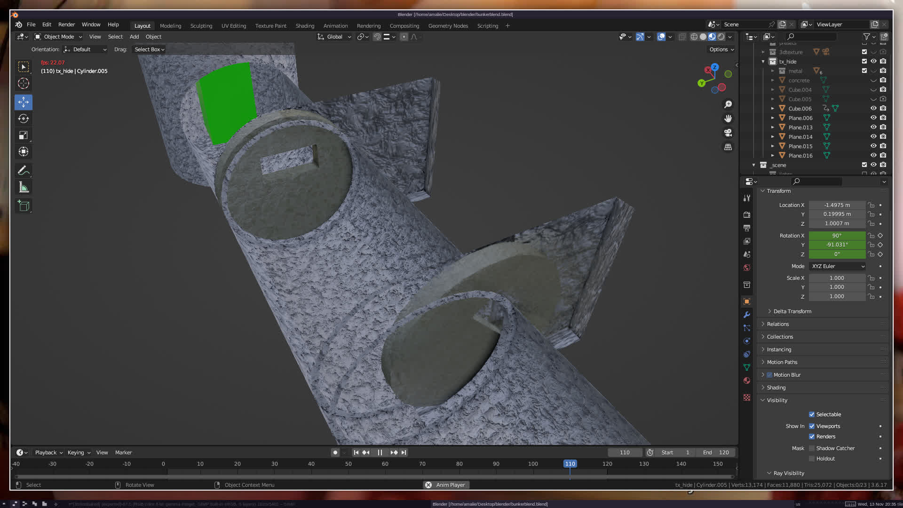Click the Add Cube tool
The image size is (903, 508).
(x=24, y=206)
